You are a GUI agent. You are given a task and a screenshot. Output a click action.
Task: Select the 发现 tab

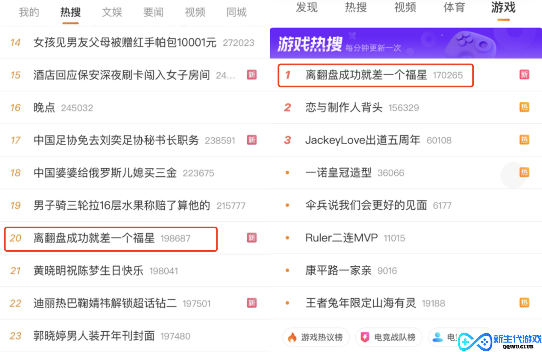[x=307, y=7]
